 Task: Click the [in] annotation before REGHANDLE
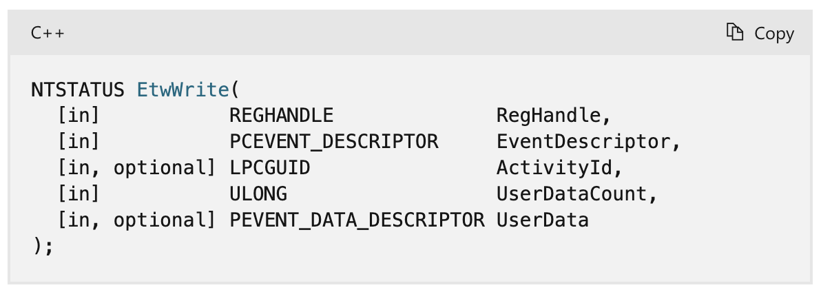click(79, 116)
